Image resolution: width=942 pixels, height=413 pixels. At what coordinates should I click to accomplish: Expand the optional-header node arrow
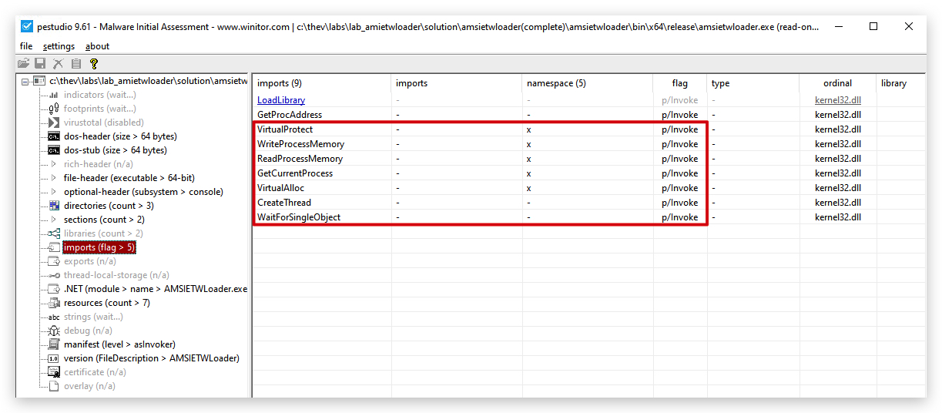pos(54,192)
